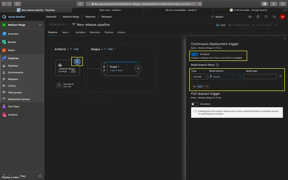Edit the New release pipeline title
Viewport: 288px width, 180px height.
tap(93, 25)
